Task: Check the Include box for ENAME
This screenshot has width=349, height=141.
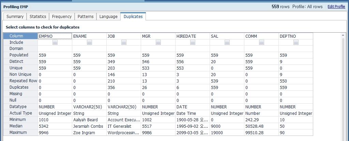Action: pos(89,42)
